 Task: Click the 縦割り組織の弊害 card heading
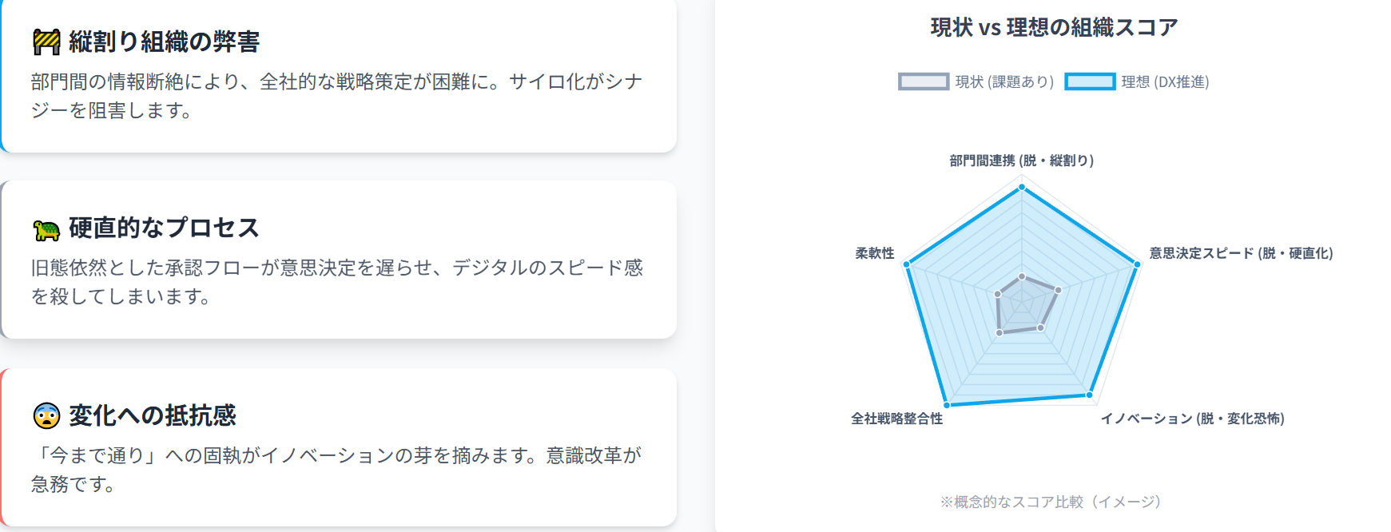click(x=164, y=42)
